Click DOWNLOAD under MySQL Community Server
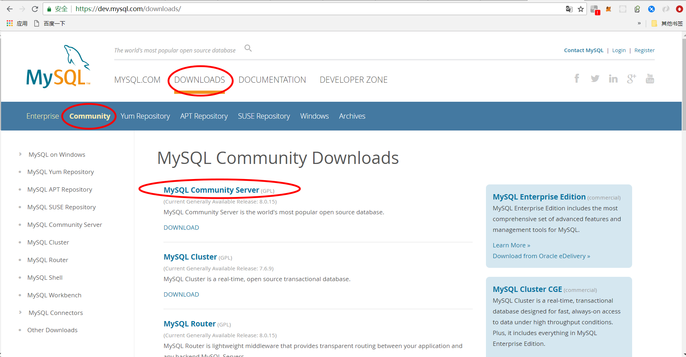This screenshot has height=357, width=686. [x=181, y=228]
